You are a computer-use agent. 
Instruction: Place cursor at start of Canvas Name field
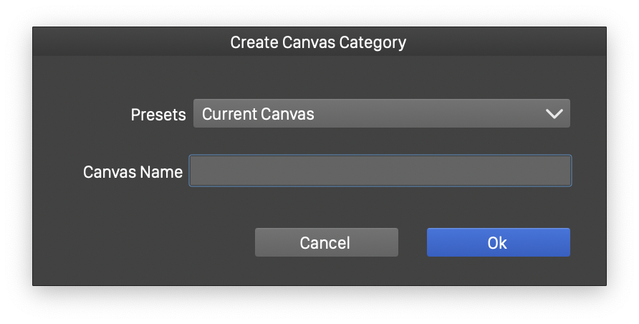coord(195,171)
